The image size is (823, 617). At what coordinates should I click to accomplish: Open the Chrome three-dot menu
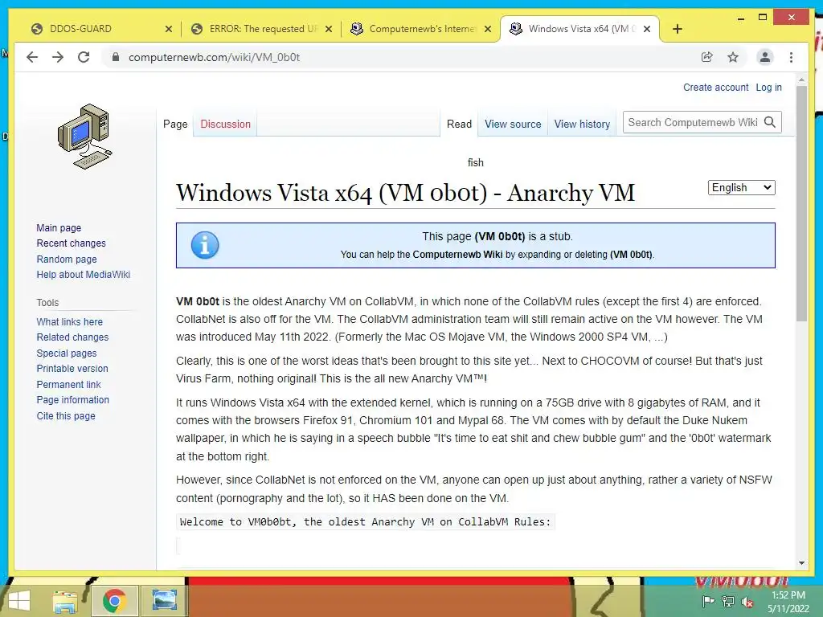[791, 57]
